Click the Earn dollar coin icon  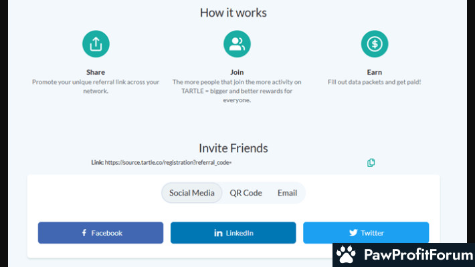tap(375, 44)
